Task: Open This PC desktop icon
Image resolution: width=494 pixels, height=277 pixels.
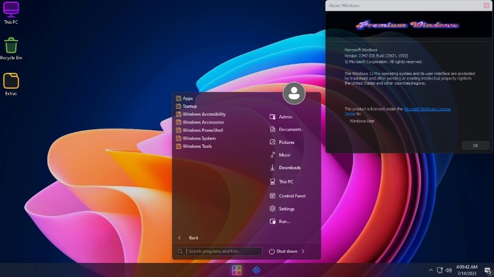Action: pyautogui.click(x=11, y=12)
